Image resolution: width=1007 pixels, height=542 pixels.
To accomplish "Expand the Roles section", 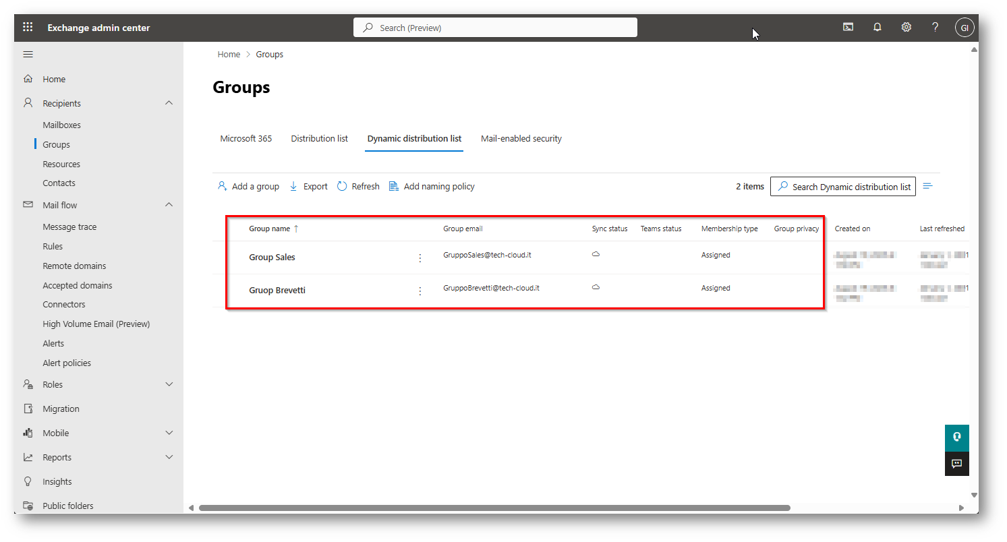I will click(x=169, y=384).
